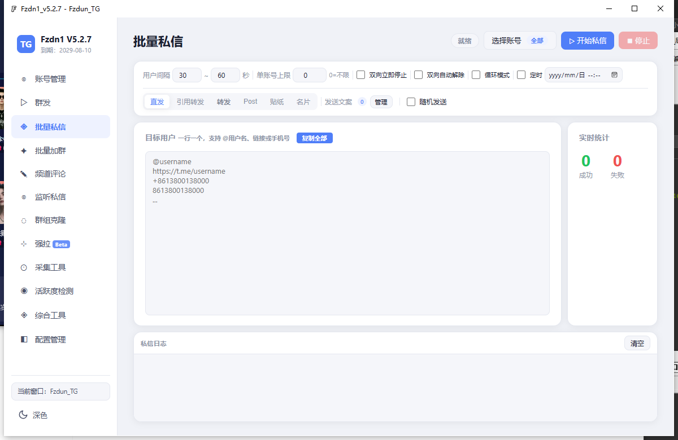Image resolution: width=678 pixels, height=440 pixels.
Task: Click the red failure count 0
Action: tap(618, 161)
